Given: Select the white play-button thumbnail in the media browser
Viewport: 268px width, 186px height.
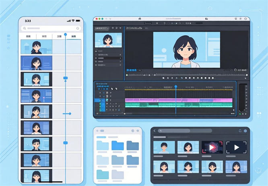Looking at the screenshot, I should click(236, 148).
